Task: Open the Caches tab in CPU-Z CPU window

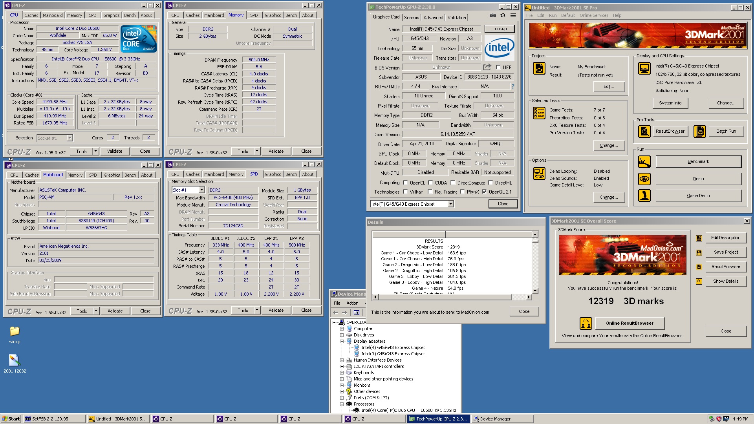Action: tap(31, 15)
